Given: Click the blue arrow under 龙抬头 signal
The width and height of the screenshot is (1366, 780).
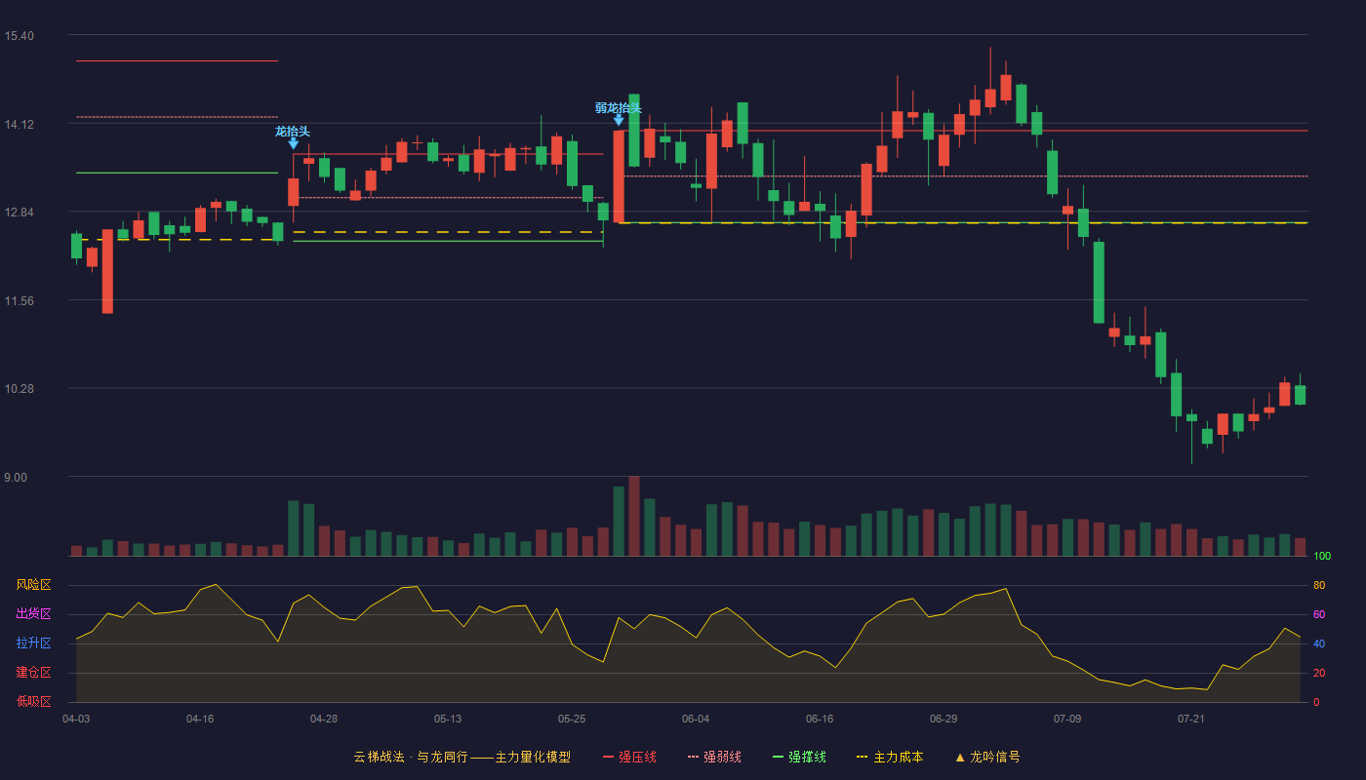Looking at the screenshot, I should pyautogui.click(x=293, y=143).
